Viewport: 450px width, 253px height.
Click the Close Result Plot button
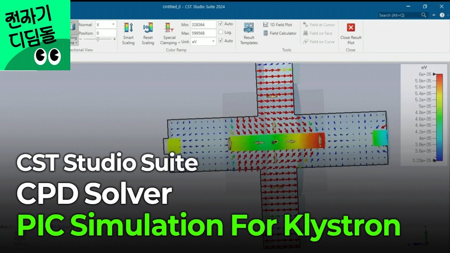(351, 33)
